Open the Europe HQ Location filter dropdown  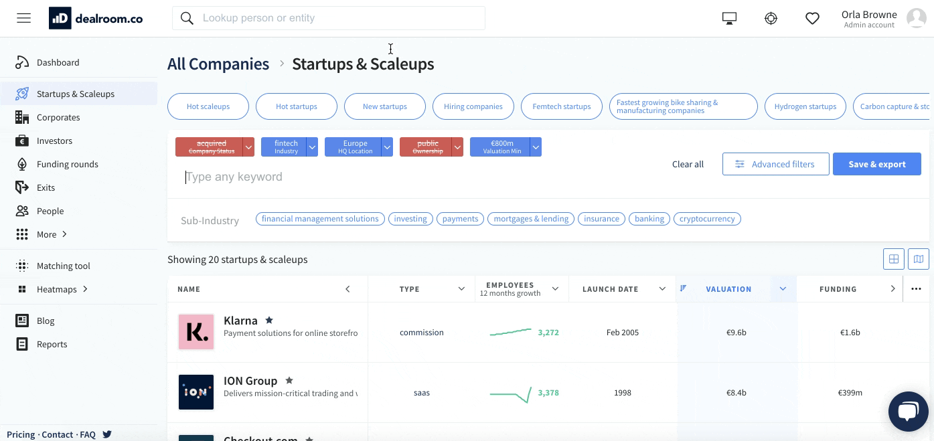pyautogui.click(x=387, y=147)
